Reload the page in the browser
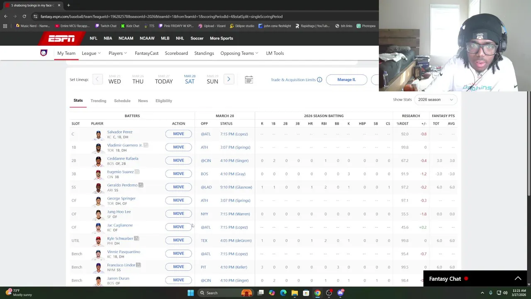The image size is (531, 299). (x=24, y=16)
